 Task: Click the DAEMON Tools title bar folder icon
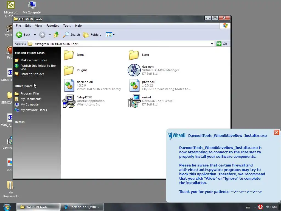coord(16,19)
